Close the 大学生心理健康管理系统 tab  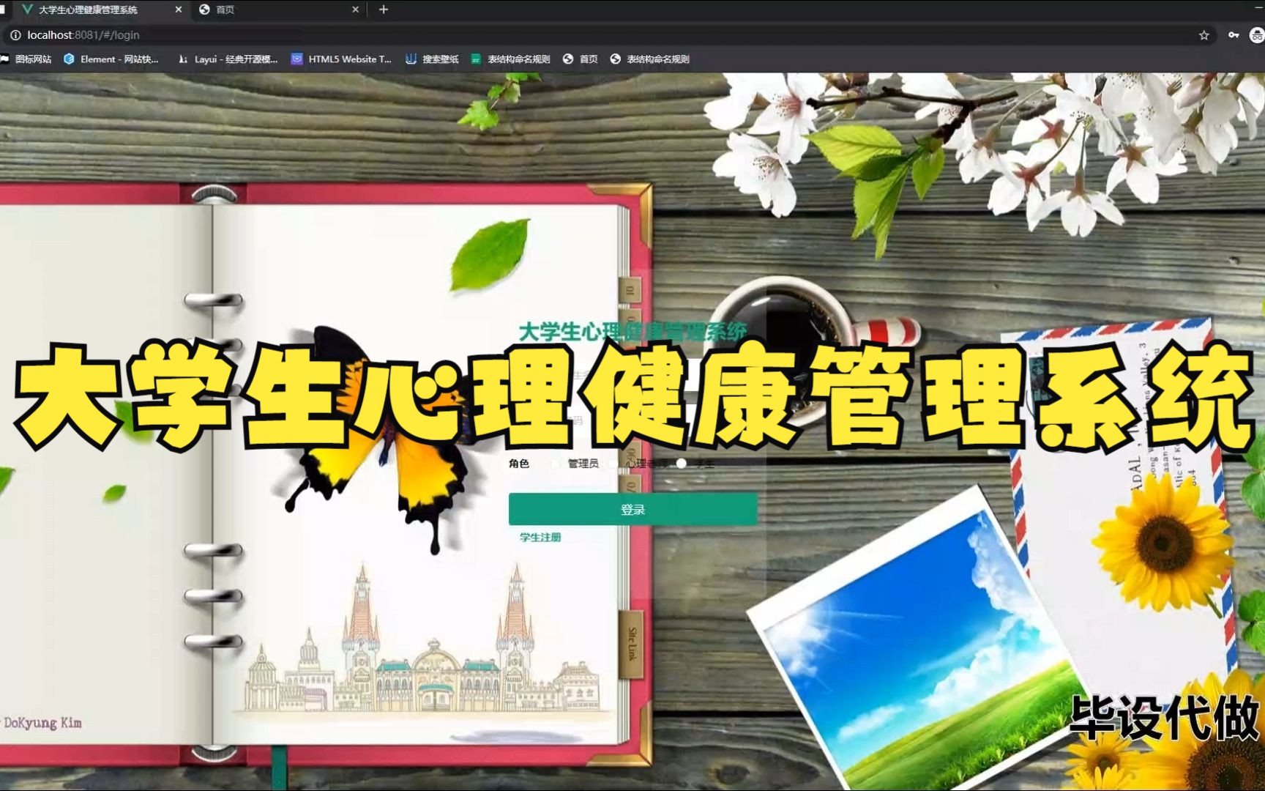click(179, 10)
